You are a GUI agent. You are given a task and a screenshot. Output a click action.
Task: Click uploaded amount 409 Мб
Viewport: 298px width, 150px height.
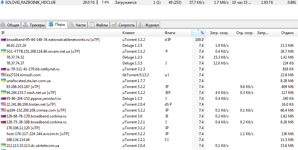click(x=288, y=86)
